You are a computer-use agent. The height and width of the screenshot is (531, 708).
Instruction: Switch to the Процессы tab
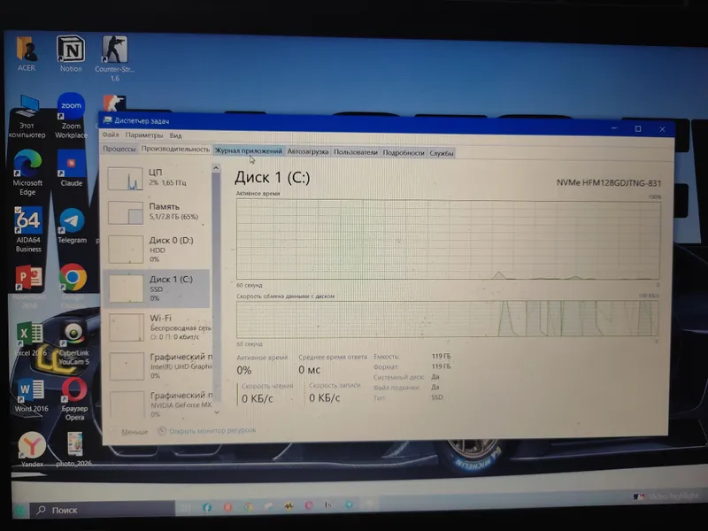(119, 149)
